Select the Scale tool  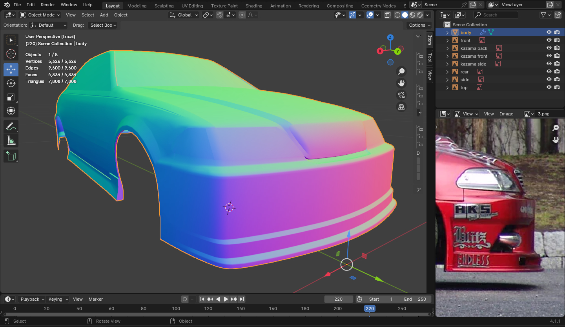[11, 97]
